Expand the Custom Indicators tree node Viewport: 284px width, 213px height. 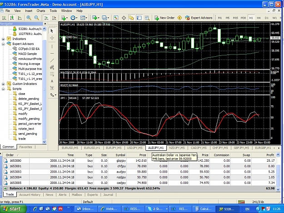3,84
